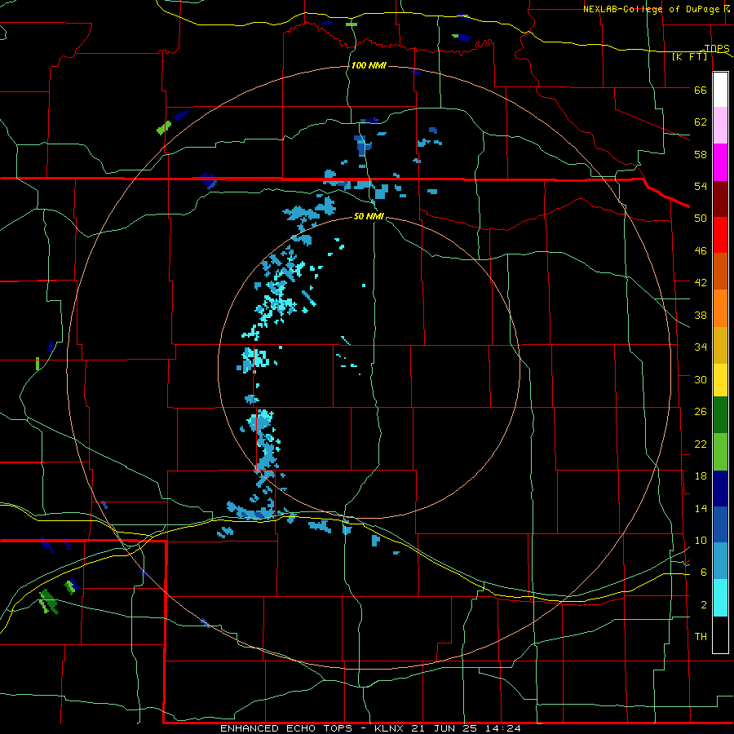Image resolution: width=734 pixels, height=734 pixels.
Task: Click the legend value "46"
Action: (x=701, y=251)
